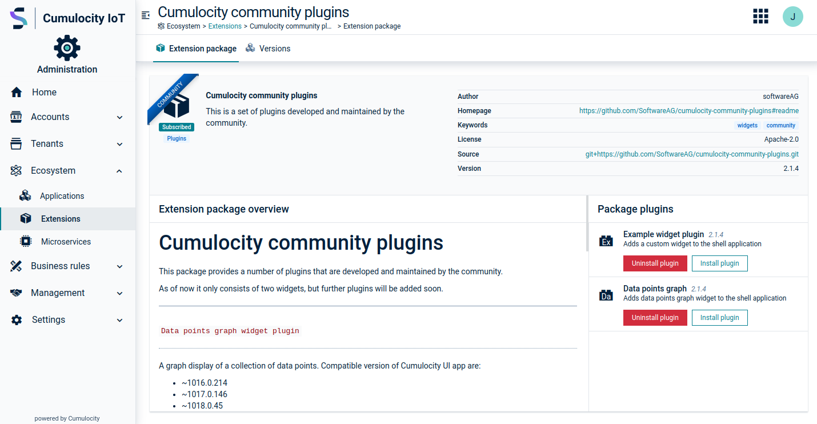Click the ~1016.0.214 version list item
This screenshot has width=817, height=424.
205,383
